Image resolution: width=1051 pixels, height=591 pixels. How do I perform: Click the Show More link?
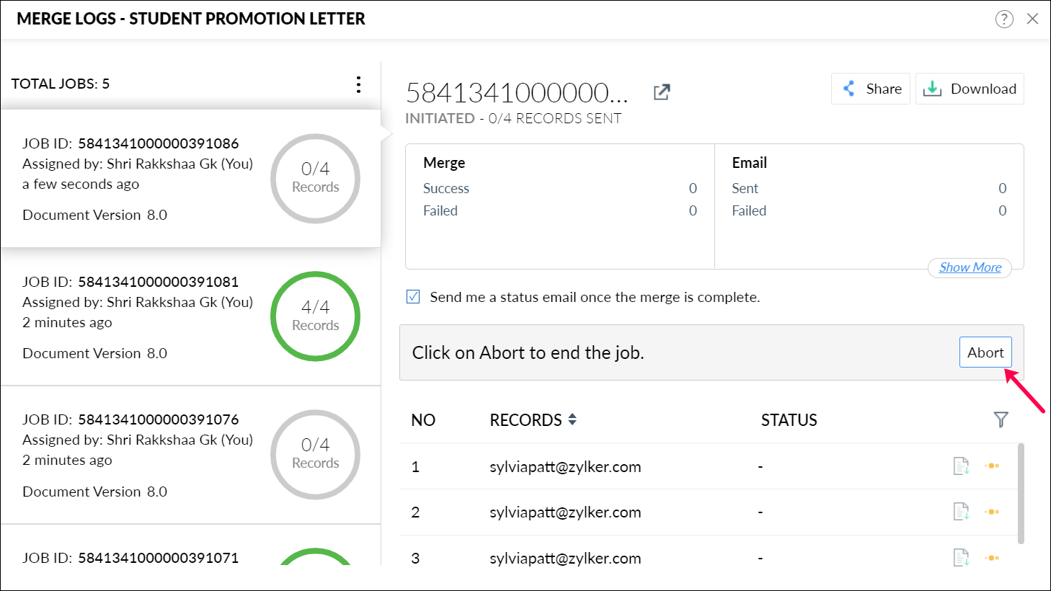click(970, 267)
